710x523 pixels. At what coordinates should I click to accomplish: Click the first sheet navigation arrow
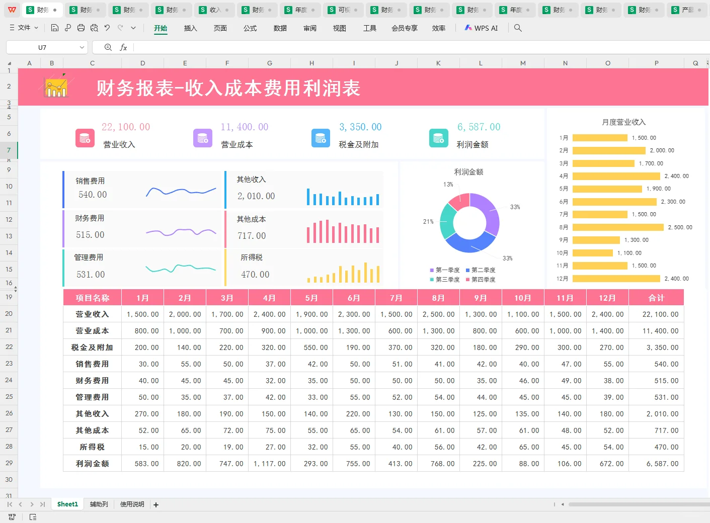[x=10, y=504]
